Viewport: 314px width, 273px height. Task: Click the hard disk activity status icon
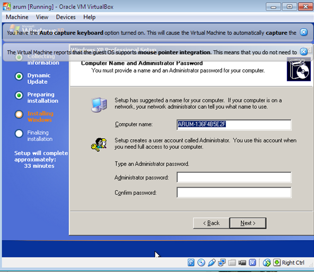pos(191,262)
